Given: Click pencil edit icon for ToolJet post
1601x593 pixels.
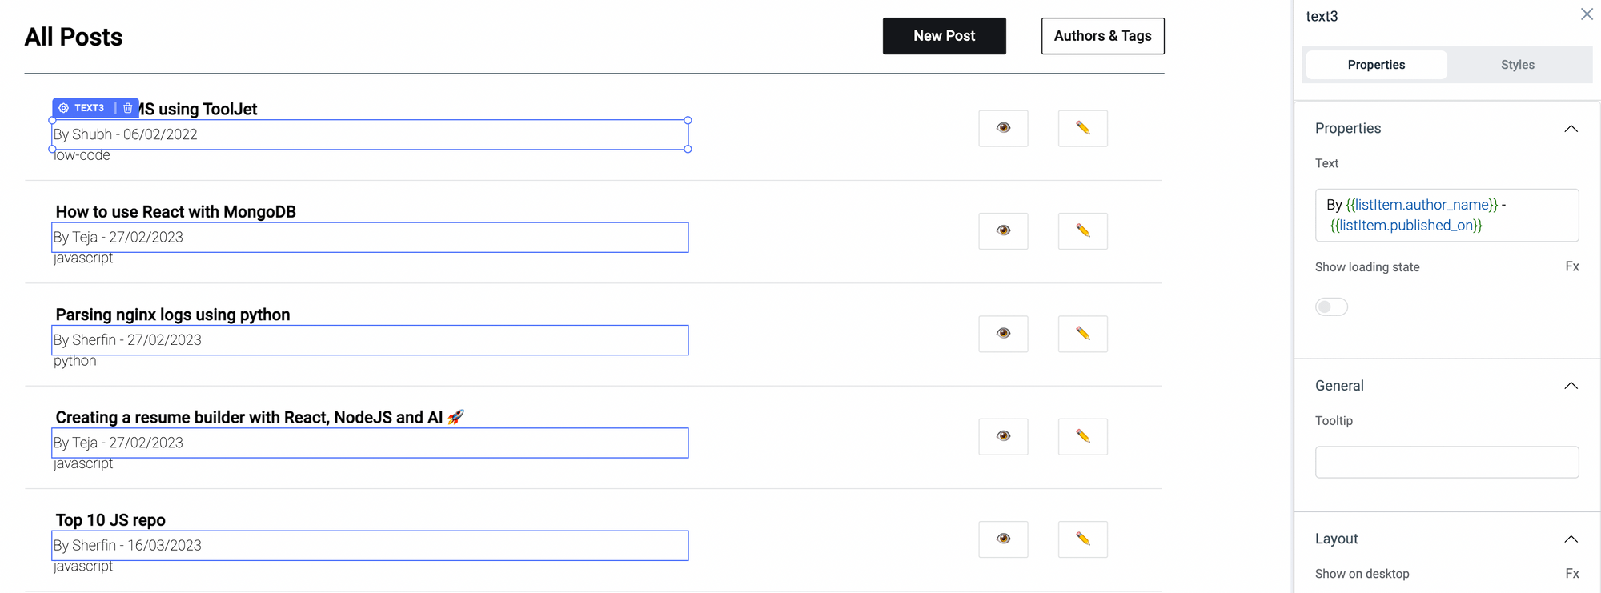Looking at the screenshot, I should coord(1082,128).
